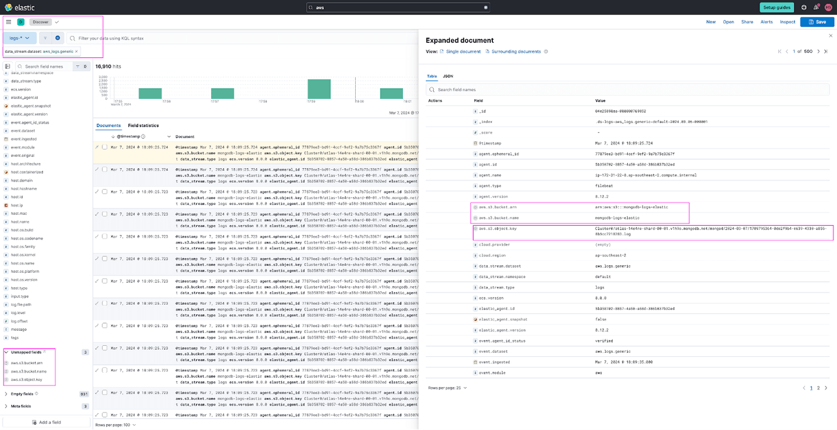This screenshot has width=837, height=430.
Task: Open the main navigation hamburger menu
Action: pos(9,22)
